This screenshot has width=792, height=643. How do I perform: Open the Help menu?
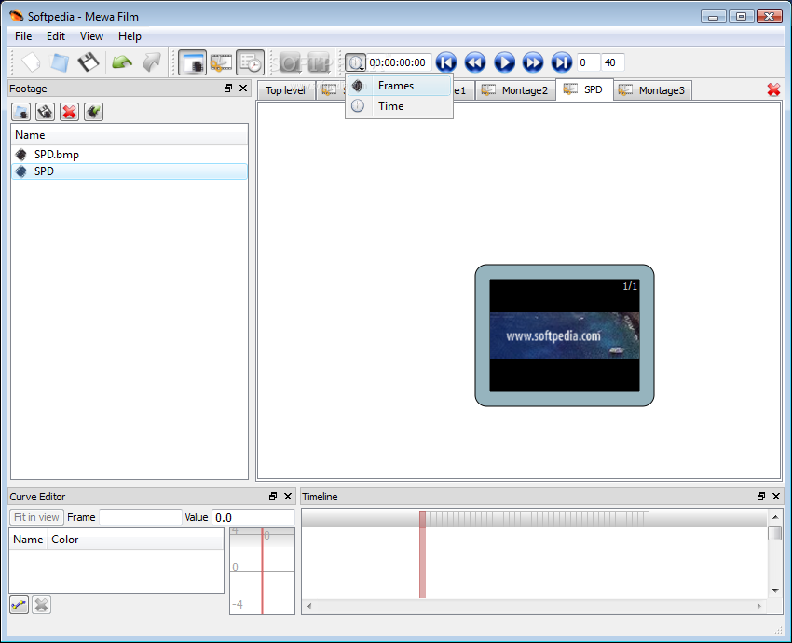point(130,36)
